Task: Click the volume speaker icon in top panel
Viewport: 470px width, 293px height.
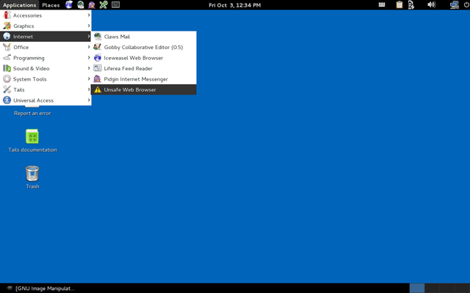Action: coord(432,5)
